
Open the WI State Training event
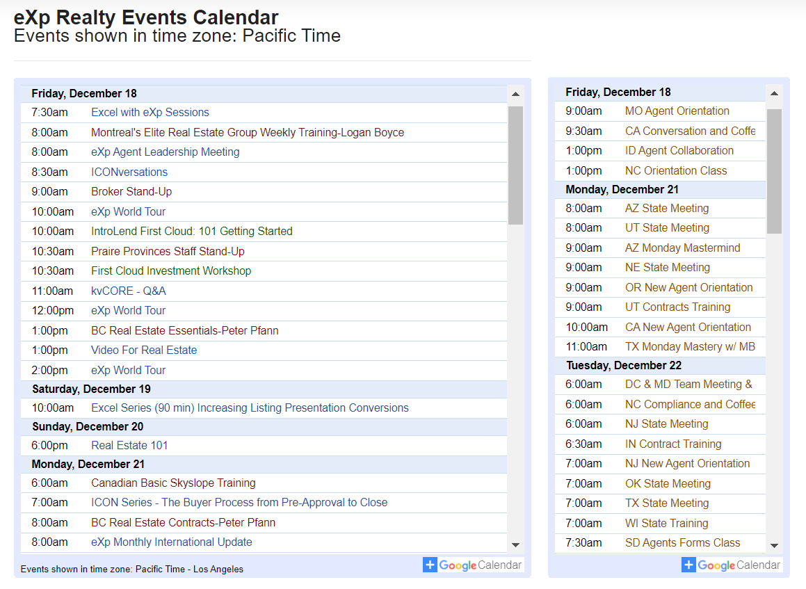pos(667,523)
